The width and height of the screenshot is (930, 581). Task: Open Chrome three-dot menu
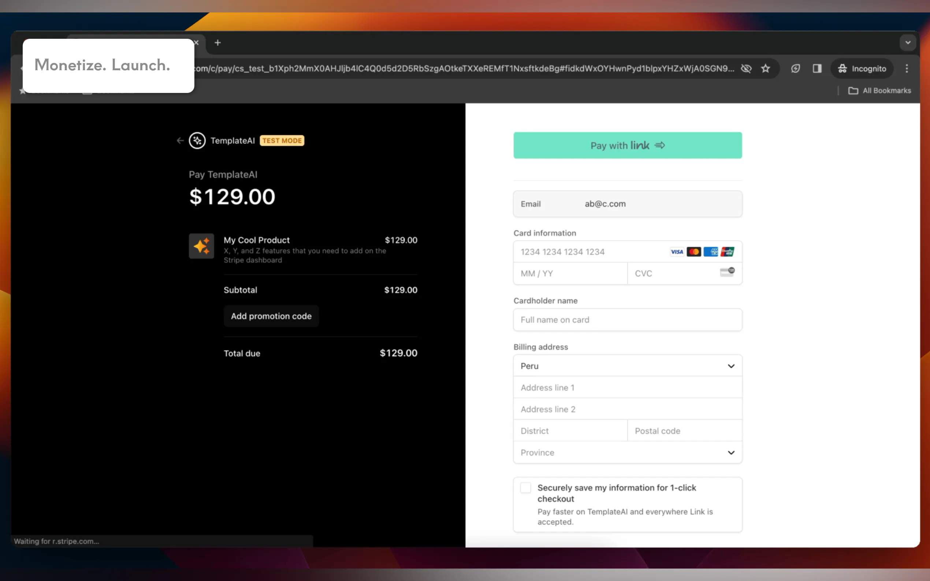[x=907, y=68]
